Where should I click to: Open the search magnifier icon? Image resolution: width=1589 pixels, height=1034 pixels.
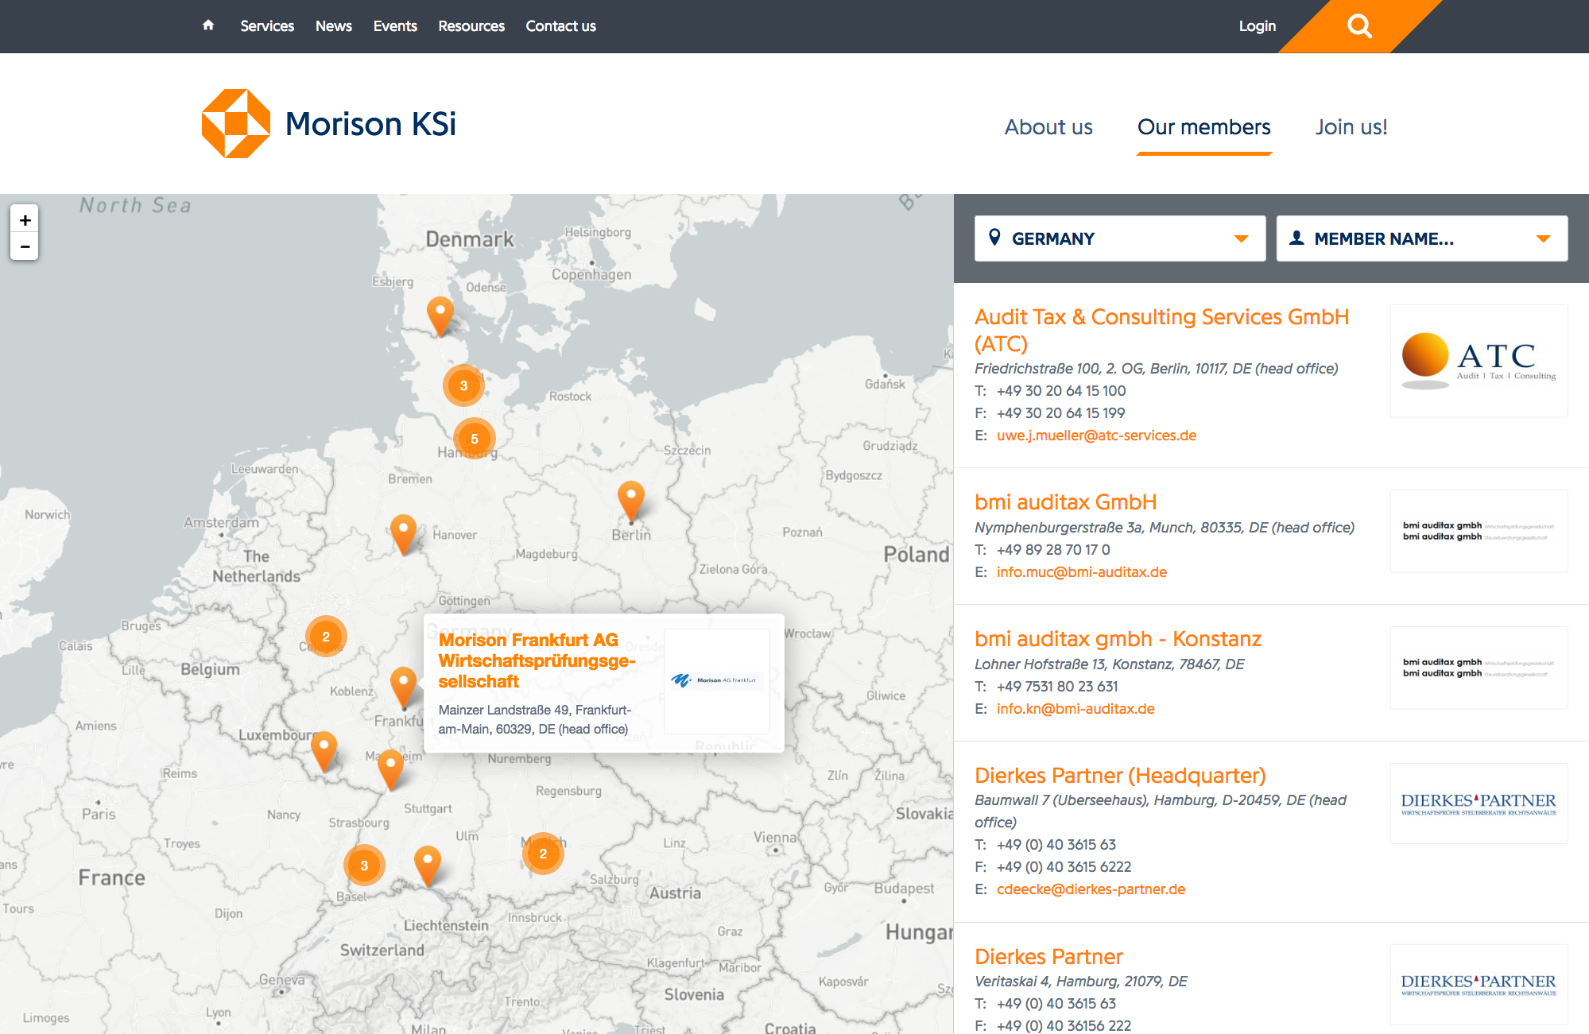(1360, 26)
